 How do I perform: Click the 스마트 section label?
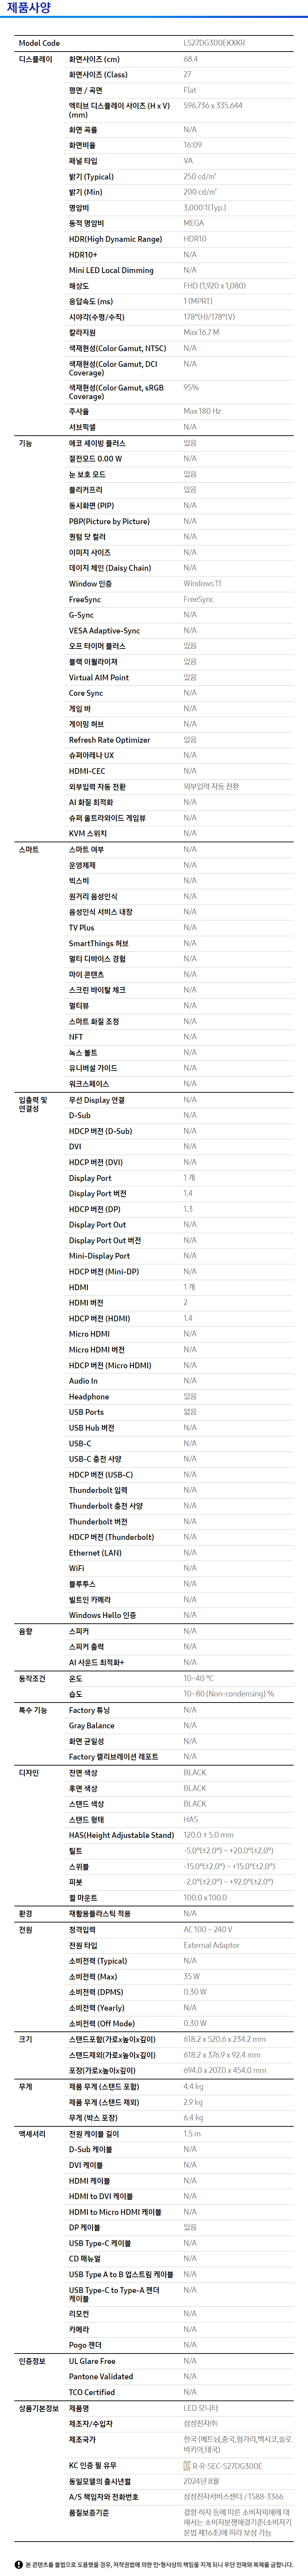click(x=29, y=849)
